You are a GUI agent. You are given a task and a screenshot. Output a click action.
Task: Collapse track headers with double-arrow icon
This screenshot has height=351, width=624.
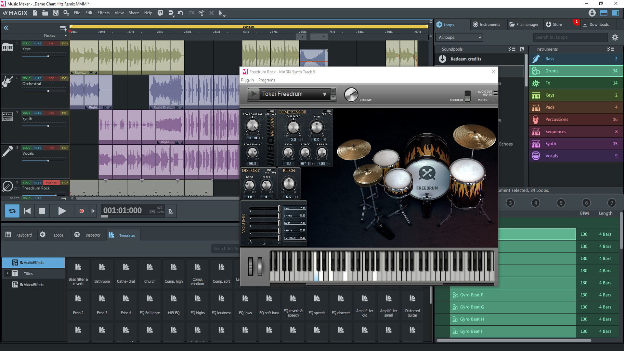(6, 28)
